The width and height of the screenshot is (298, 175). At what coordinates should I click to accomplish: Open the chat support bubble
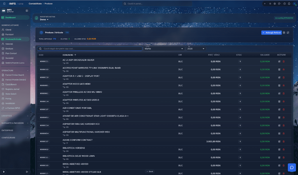pos(292,167)
